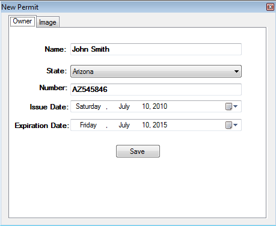276x226 pixels.
Task: Click the Save button
Action: point(138,151)
